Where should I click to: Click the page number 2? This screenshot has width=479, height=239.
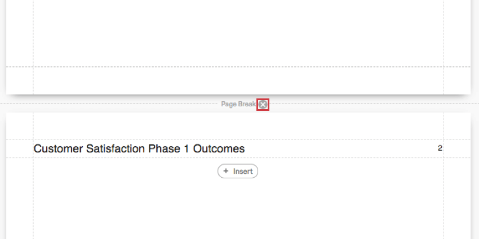coord(440,148)
